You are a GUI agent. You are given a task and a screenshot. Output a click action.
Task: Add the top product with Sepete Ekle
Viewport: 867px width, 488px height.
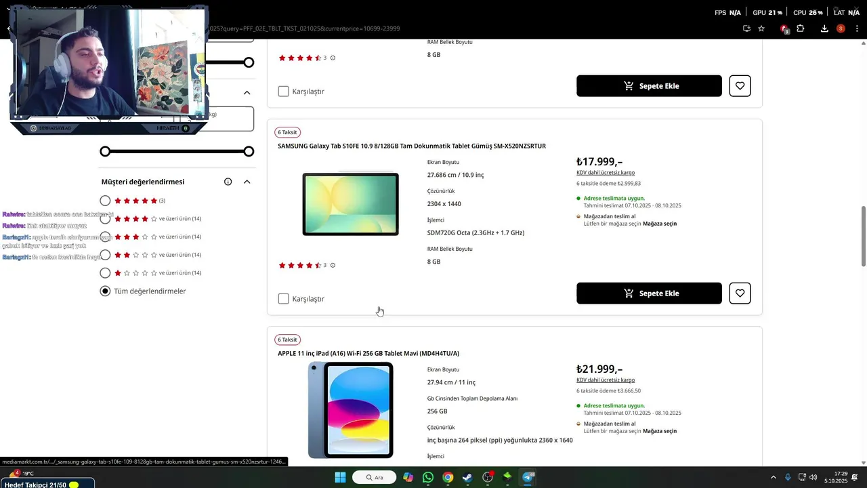click(x=649, y=86)
